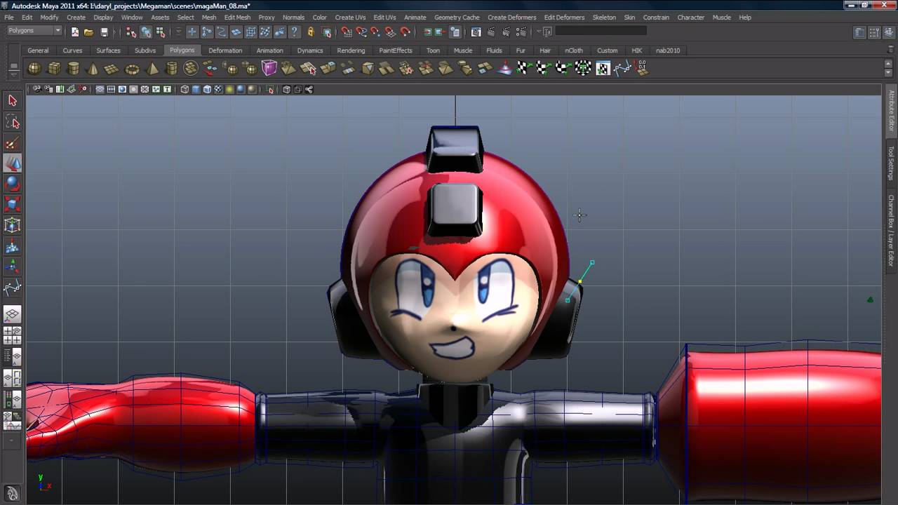Toggle viewport textured display

217,89
